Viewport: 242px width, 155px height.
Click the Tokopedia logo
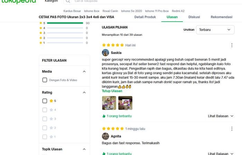tap(19, 1)
